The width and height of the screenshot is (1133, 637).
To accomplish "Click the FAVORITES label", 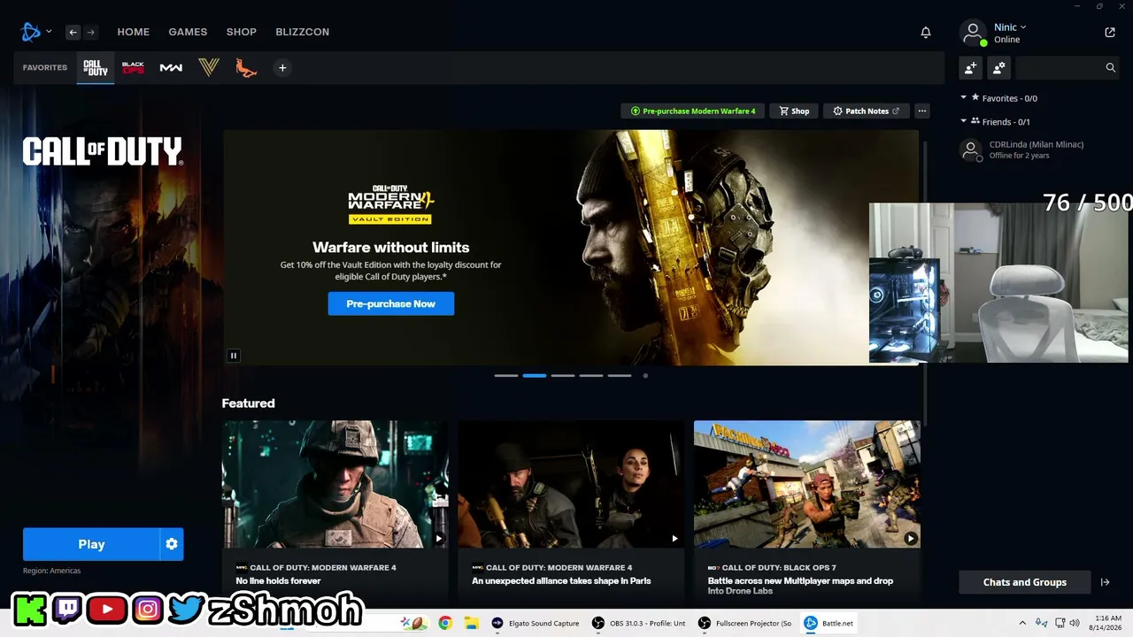I will [45, 67].
